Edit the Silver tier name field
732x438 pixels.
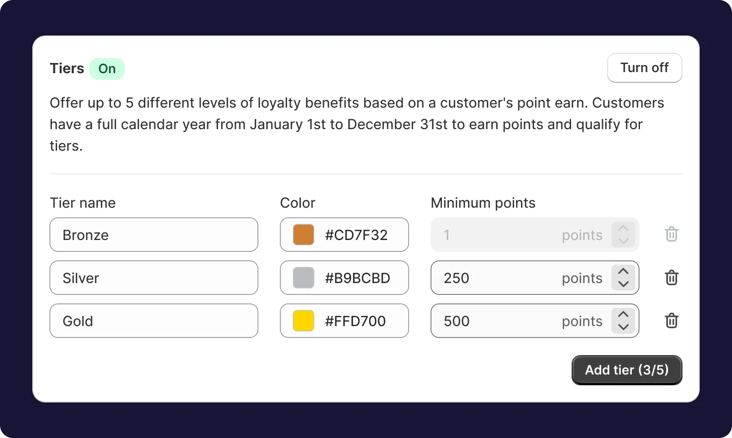click(154, 278)
